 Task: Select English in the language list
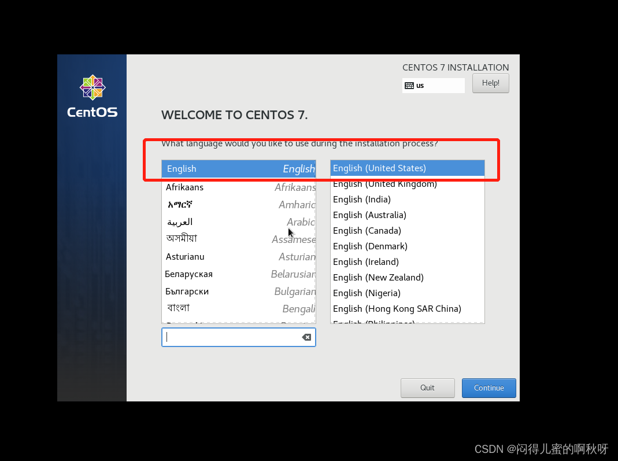[238, 169]
